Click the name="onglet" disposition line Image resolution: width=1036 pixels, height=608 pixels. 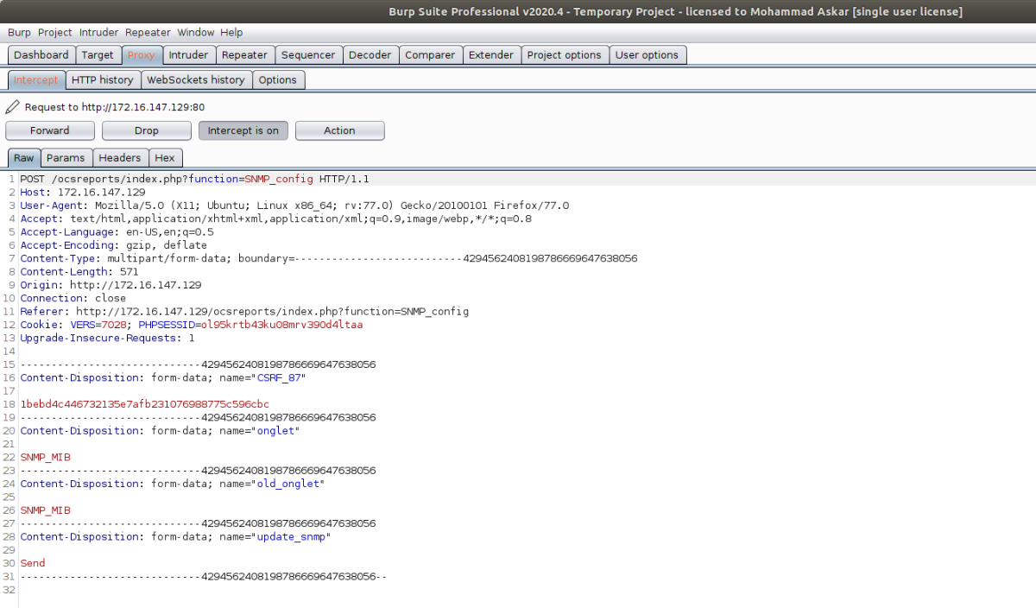click(161, 430)
